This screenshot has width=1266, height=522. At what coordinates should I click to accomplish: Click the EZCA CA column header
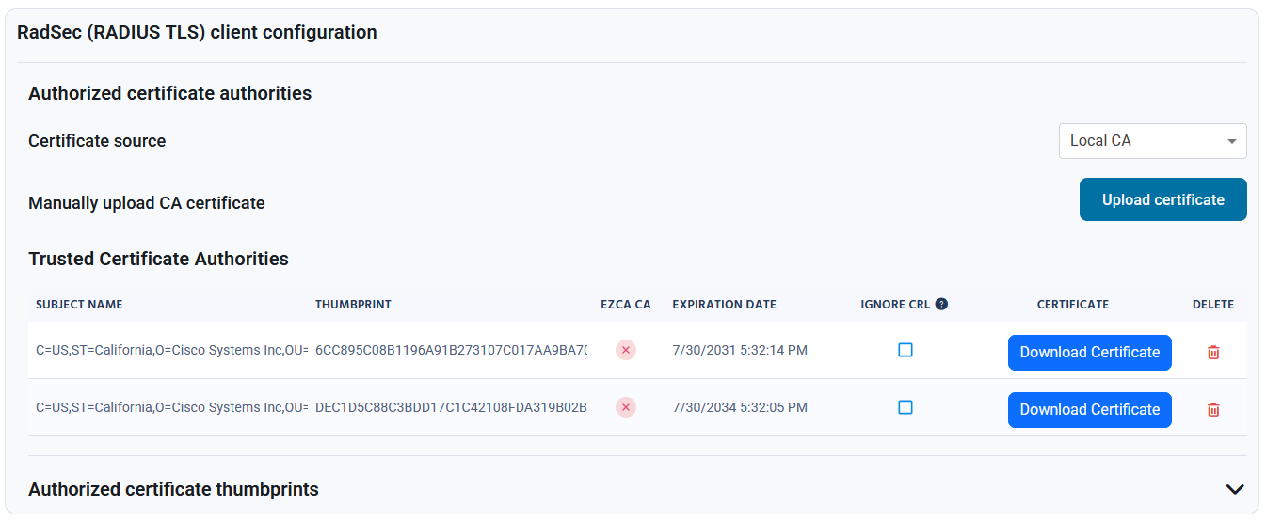[x=626, y=305]
